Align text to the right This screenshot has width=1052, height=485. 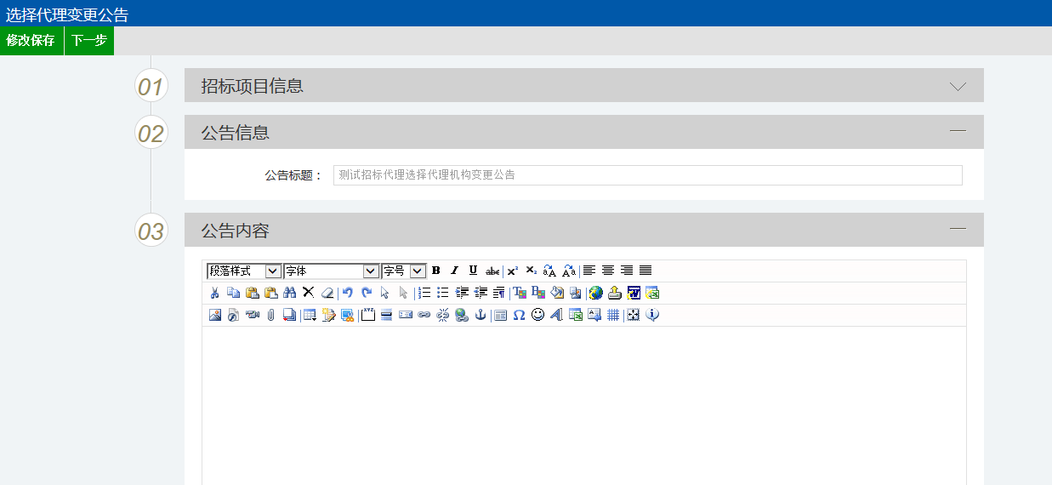click(x=627, y=271)
